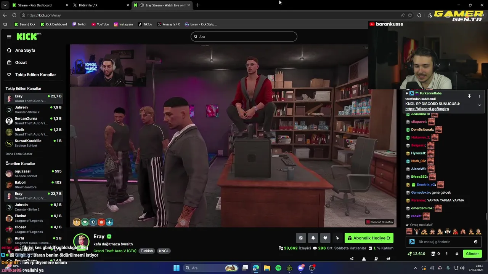Open File Explorer from the taskbar
Screen dimensions: 488x274
[x=267, y=268]
